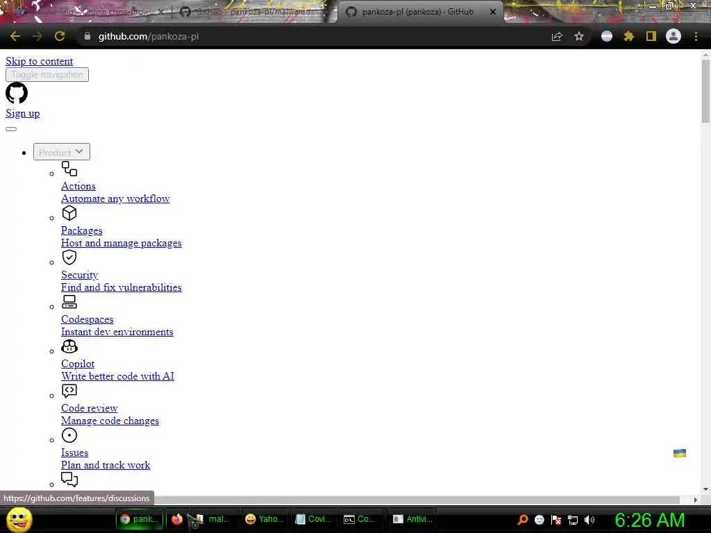Click the Ukraine flag icon on the page
711x533 pixels.
point(679,452)
